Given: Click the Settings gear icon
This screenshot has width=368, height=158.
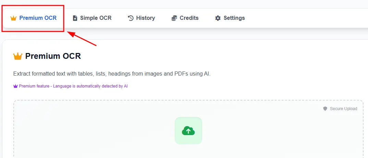Looking at the screenshot, I should click(x=218, y=18).
